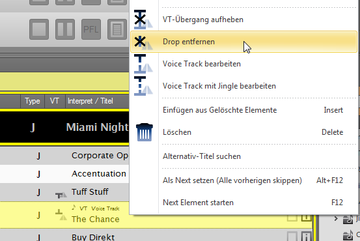Click the voice track icon beside Tuff Stuff
The height and width of the screenshot is (241, 360).
pos(61,195)
